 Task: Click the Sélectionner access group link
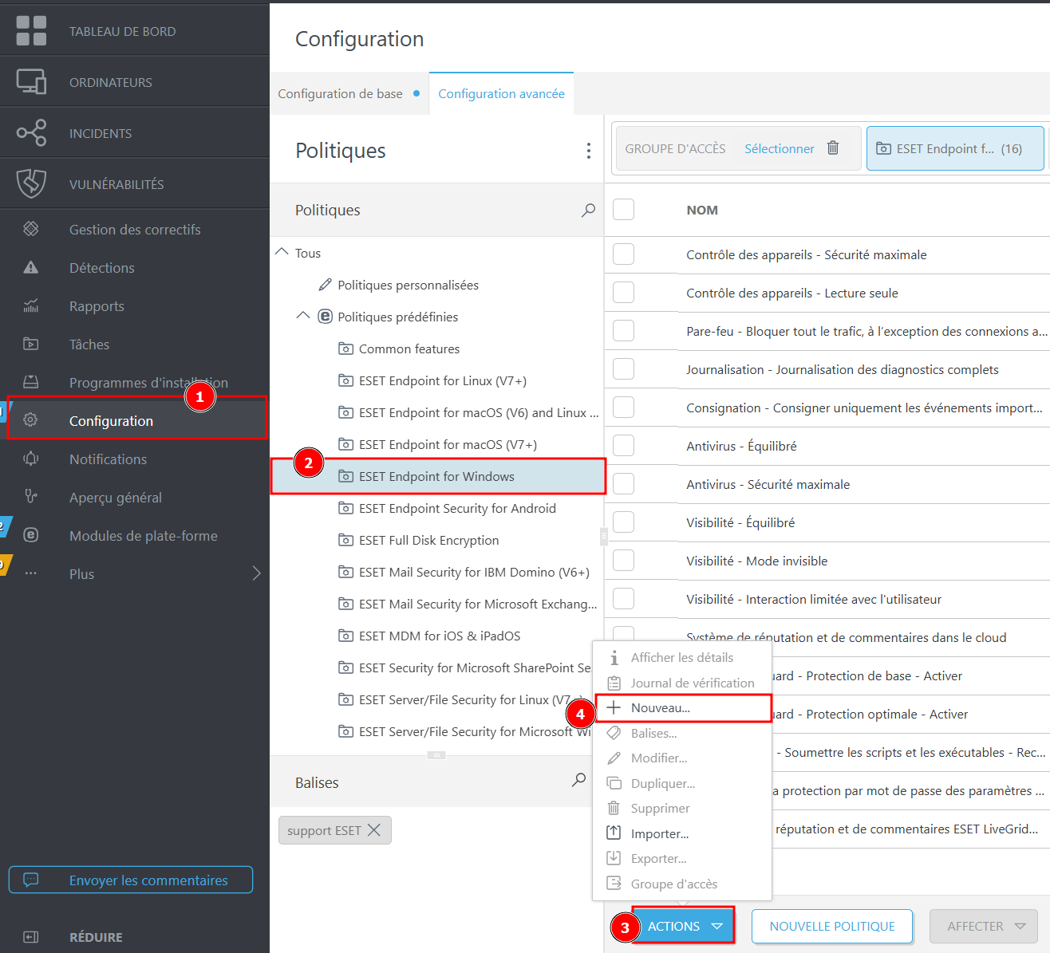(780, 148)
